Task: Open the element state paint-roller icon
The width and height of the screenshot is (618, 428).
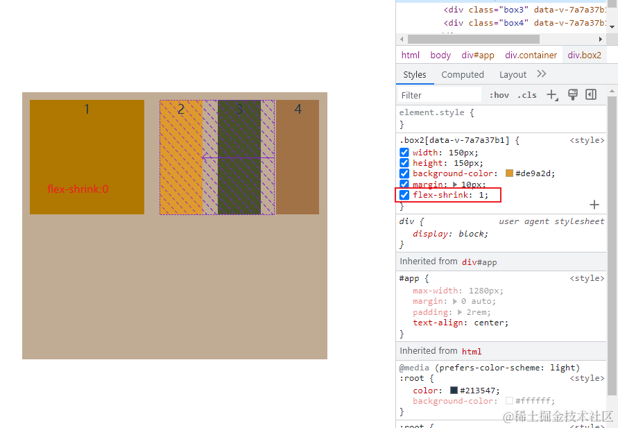Action: [x=573, y=94]
